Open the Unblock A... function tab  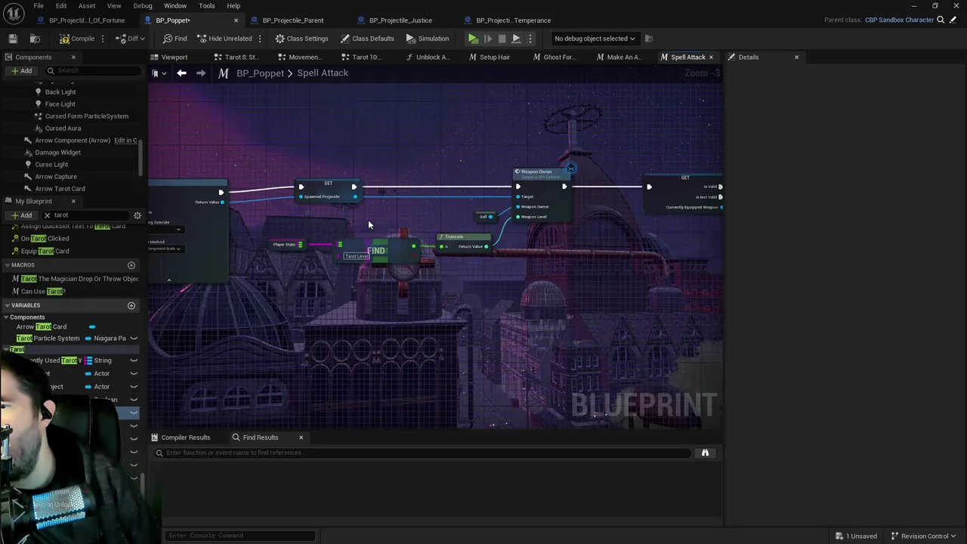428,57
